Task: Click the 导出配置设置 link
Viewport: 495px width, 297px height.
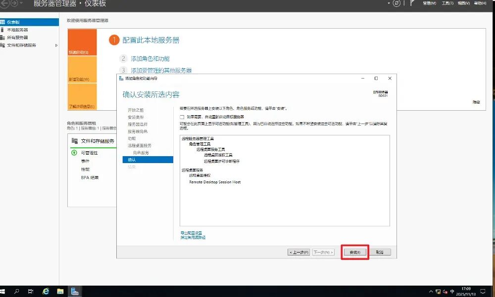Action: pyautogui.click(x=191, y=233)
